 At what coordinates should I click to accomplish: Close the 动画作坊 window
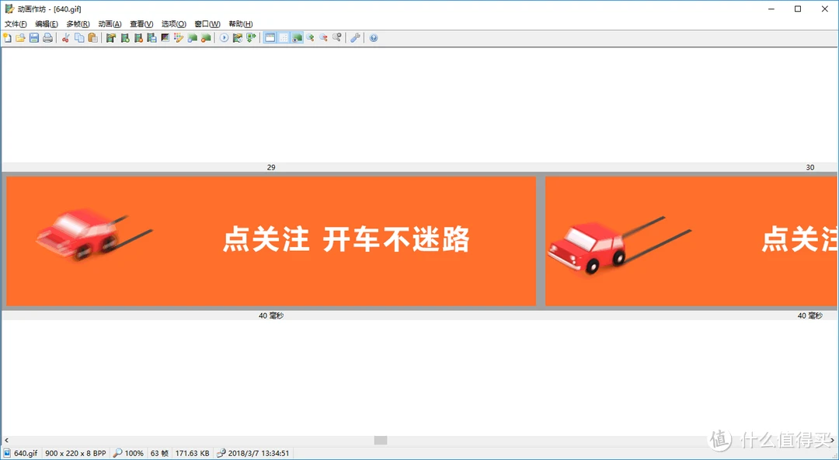824,9
